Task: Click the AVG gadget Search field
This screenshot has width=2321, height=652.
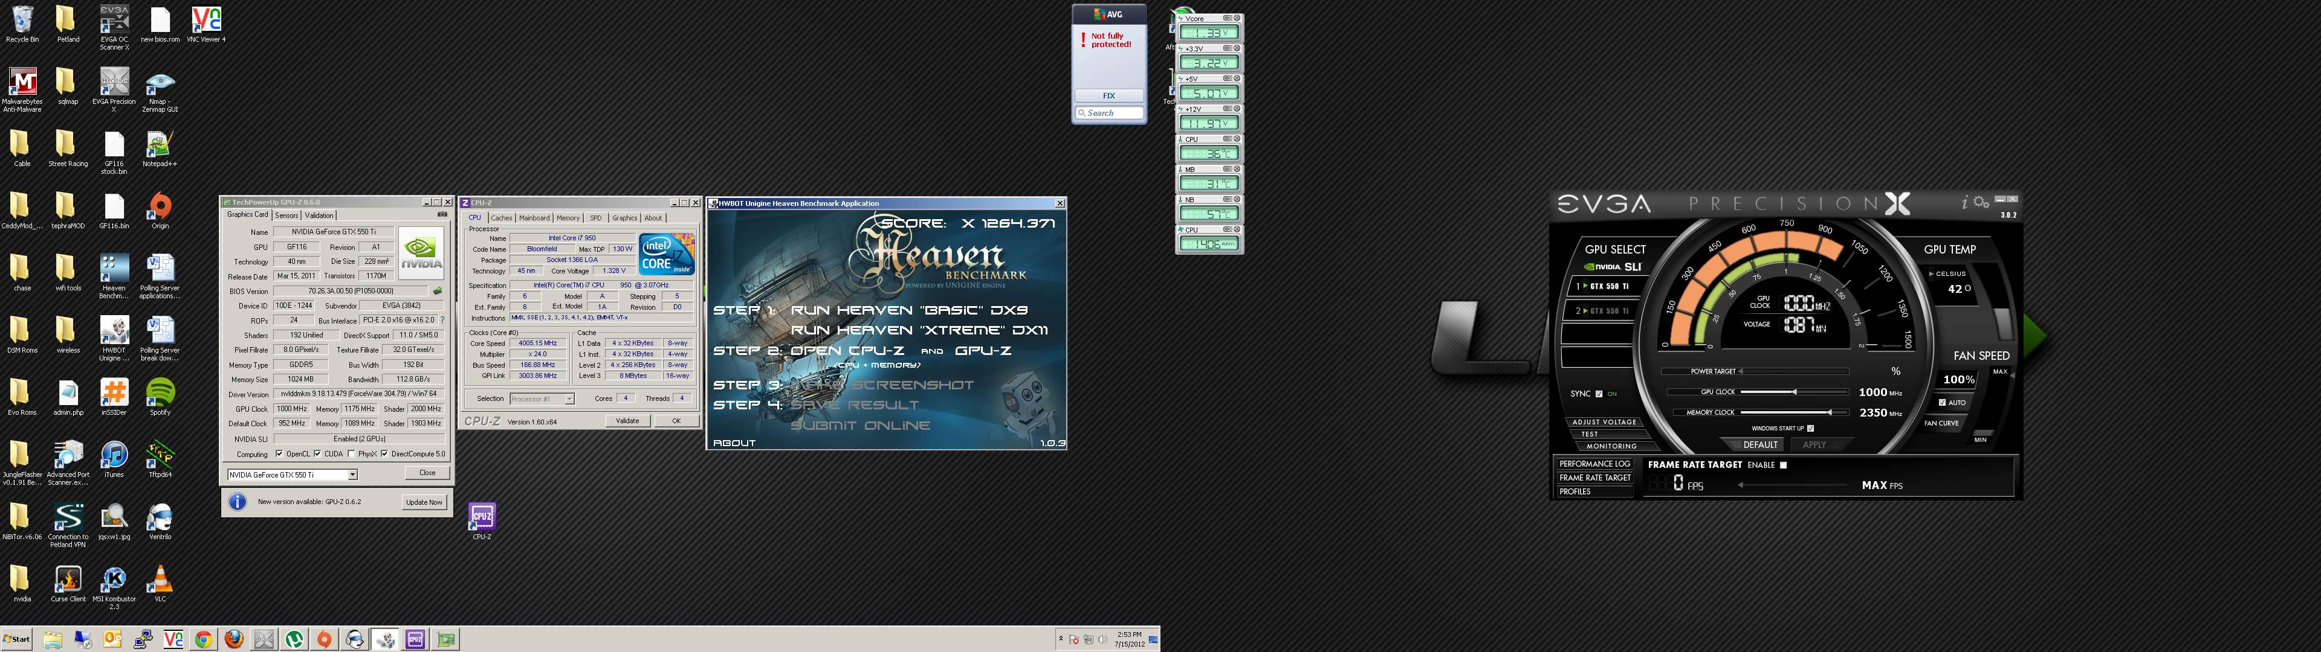Action: (1109, 113)
